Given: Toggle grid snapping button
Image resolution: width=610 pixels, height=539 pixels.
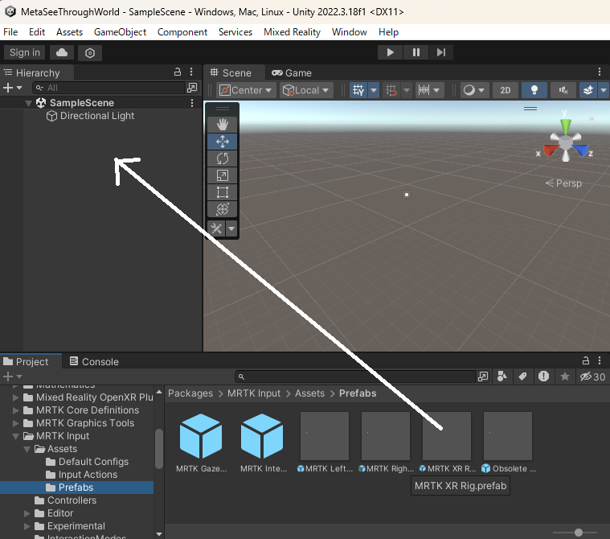Looking at the screenshot, I should tap(391, 90).
